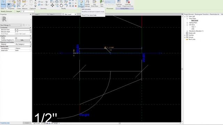223x125 pixels.
Task: Open the Select panel dropdown
Action: [x=3, y=8]
